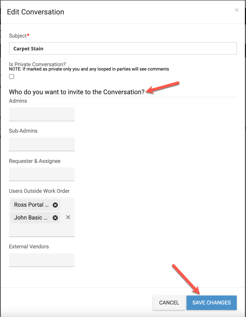Check the Is Private Conversation checkbox
Image resolution: width=246 pixels, height=317 pixels.
(x=12, y=77)
